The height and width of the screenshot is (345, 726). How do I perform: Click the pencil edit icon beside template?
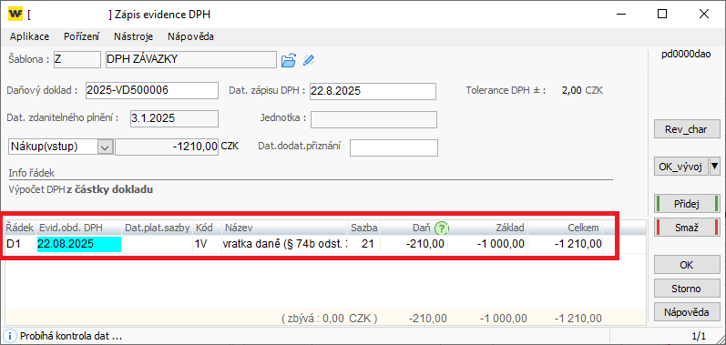tap(309, 60)
